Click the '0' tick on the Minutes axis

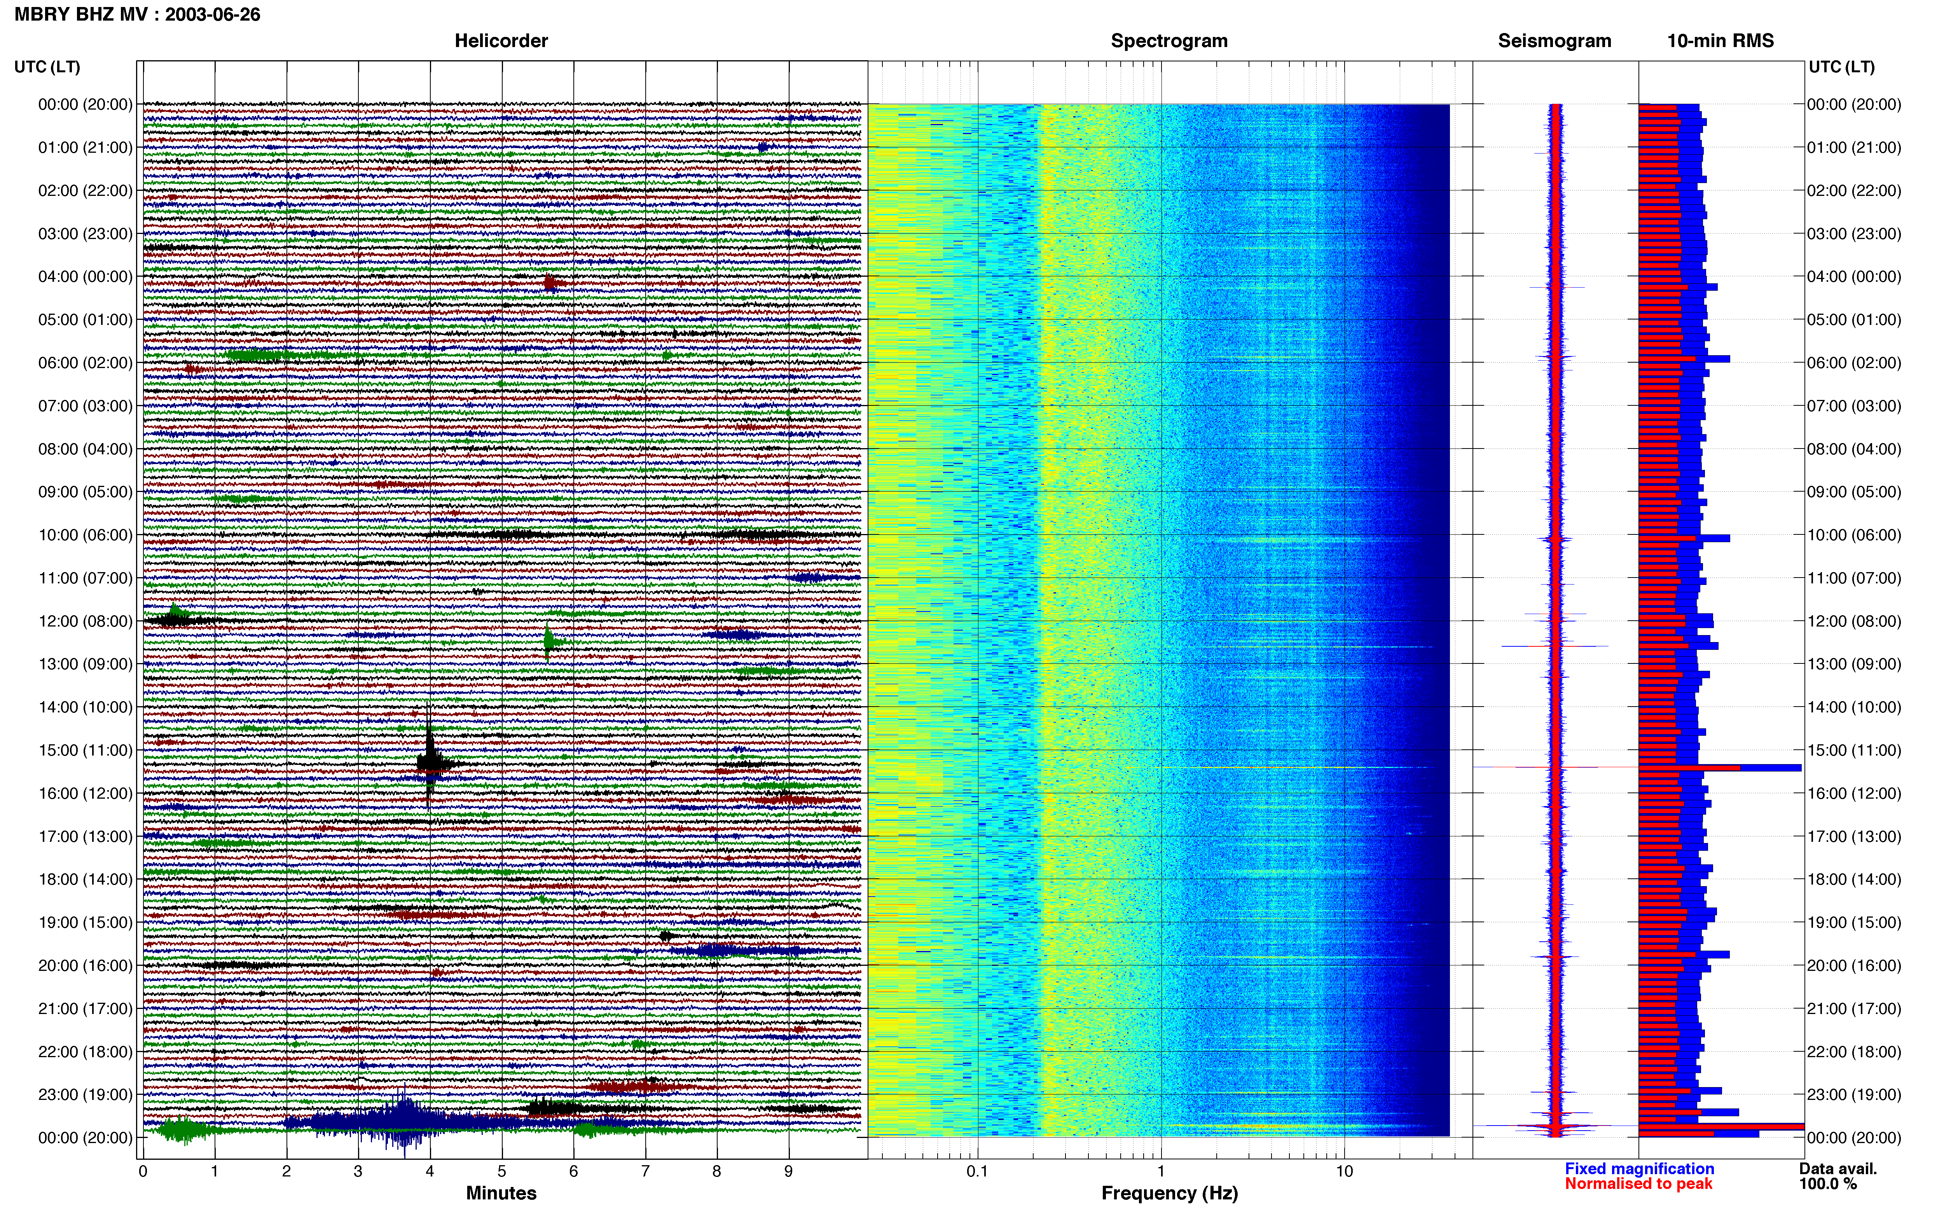click(x=143, y=1171)
